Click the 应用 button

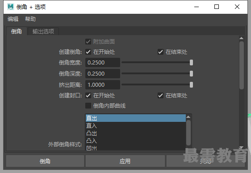tap(125, 161)
